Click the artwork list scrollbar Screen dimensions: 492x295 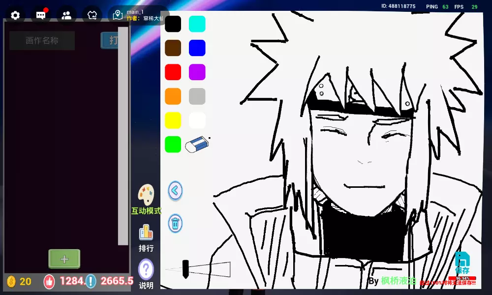pos(123,136)
